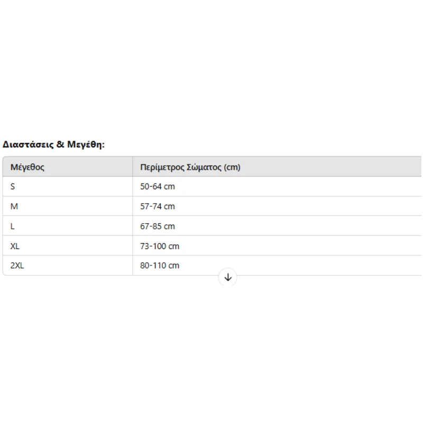Click the scroll-down arrow button below the table
This screenshot has height=423, width=423.
click(x=228, y=277)
